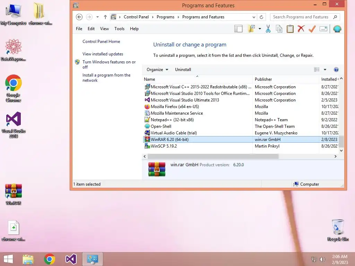
Task: Click the Paste clipboard toolbar icon
Action: (290, 29)
